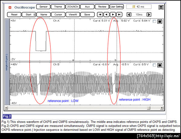
Task: Step back one frame
Action: point(106,14)
